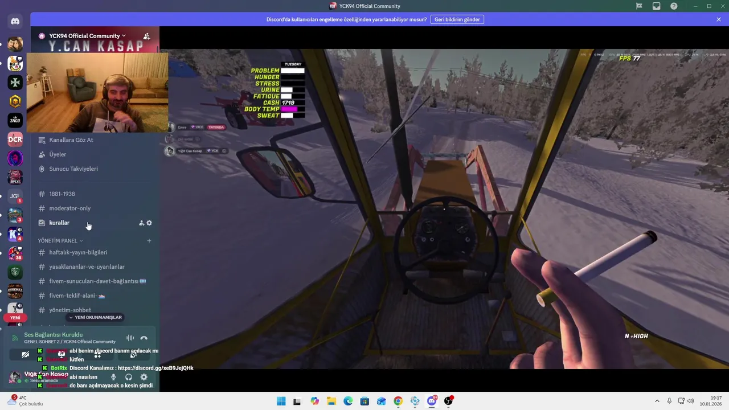Click the invite people icon beside server name
729x410 pixels.
pos(146,36)
